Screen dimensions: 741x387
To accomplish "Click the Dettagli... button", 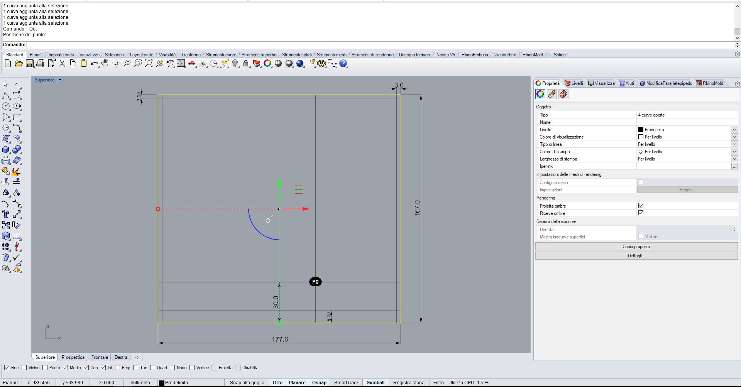I will point(636,256).
